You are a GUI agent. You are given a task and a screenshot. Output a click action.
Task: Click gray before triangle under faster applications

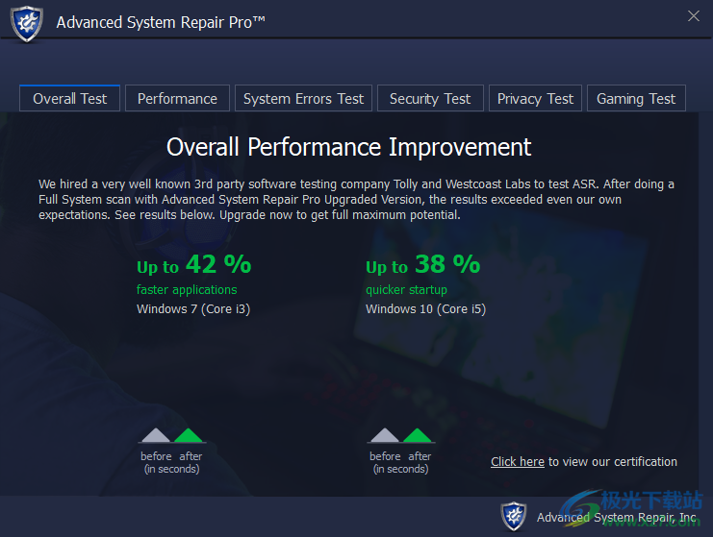156,435
